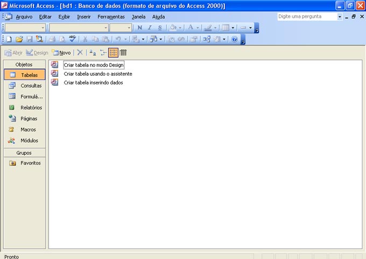Click the Fill Color paint bucket

click(x=173, y=28)
